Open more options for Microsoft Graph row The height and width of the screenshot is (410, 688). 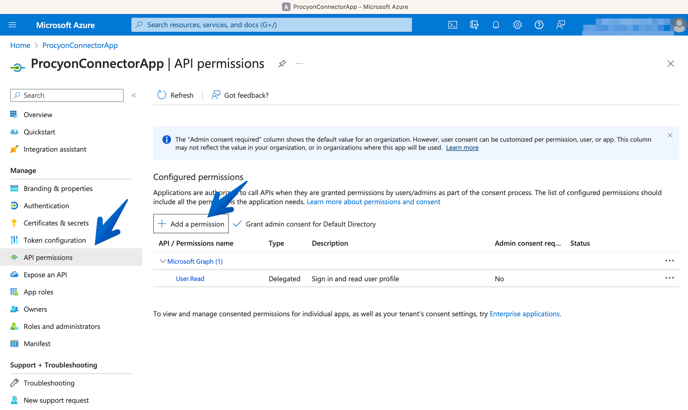669,261
